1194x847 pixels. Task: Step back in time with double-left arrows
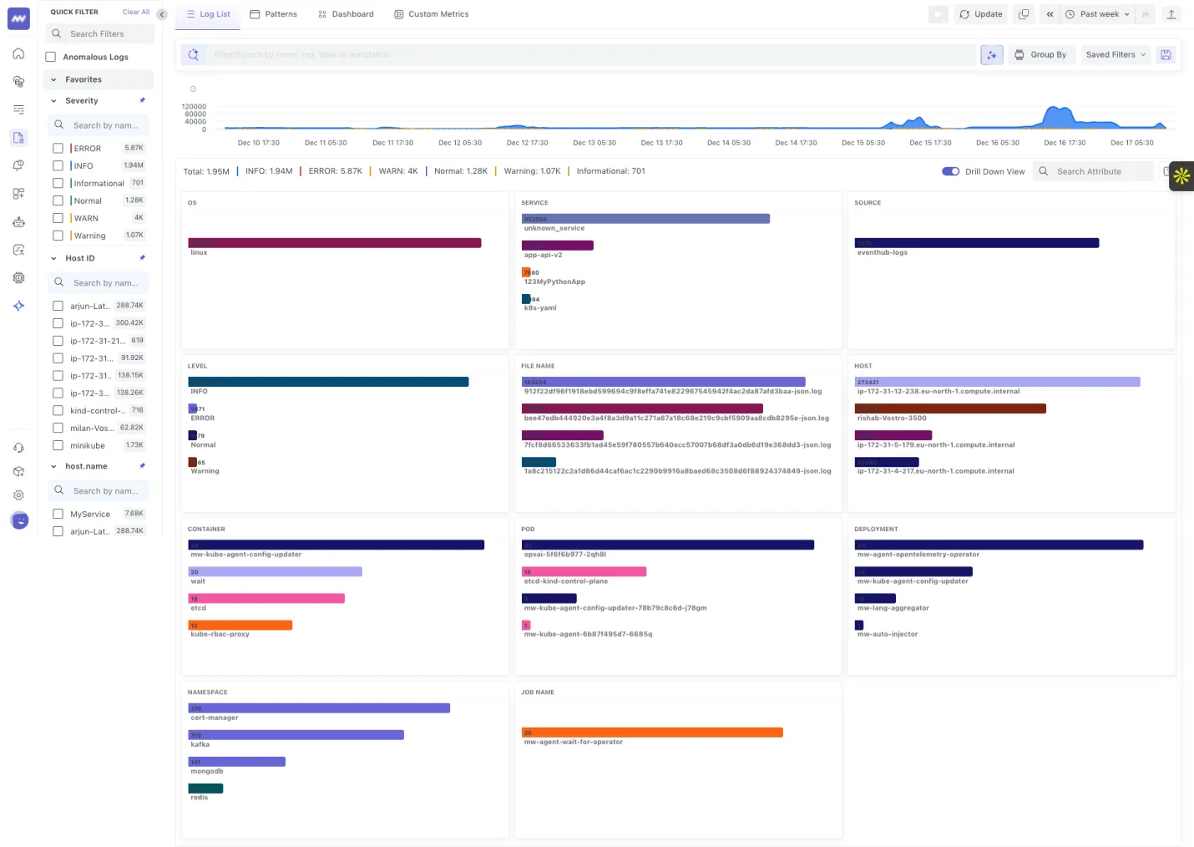1050,14
